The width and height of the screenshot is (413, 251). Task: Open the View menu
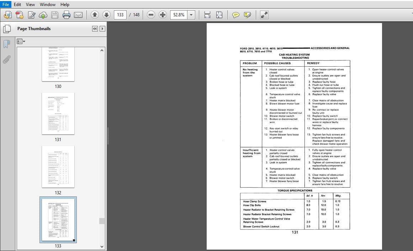[30, 5]
